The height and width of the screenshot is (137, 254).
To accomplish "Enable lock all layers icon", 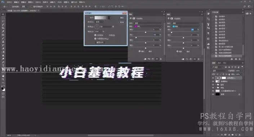I will (229, 74).
